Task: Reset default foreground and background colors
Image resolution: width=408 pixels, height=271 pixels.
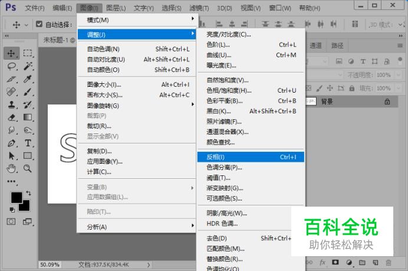Action: pos(12,209)
